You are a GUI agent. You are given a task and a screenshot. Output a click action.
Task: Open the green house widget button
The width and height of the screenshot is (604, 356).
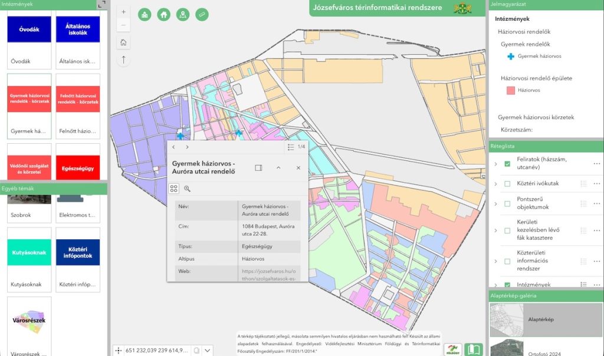pyautogui.click(x=164, y=15)
